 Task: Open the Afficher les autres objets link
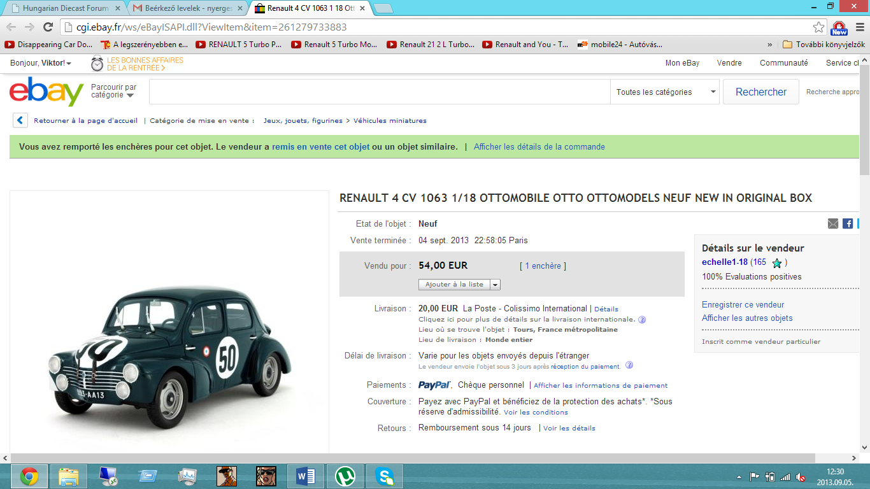[x=747, y=318]
